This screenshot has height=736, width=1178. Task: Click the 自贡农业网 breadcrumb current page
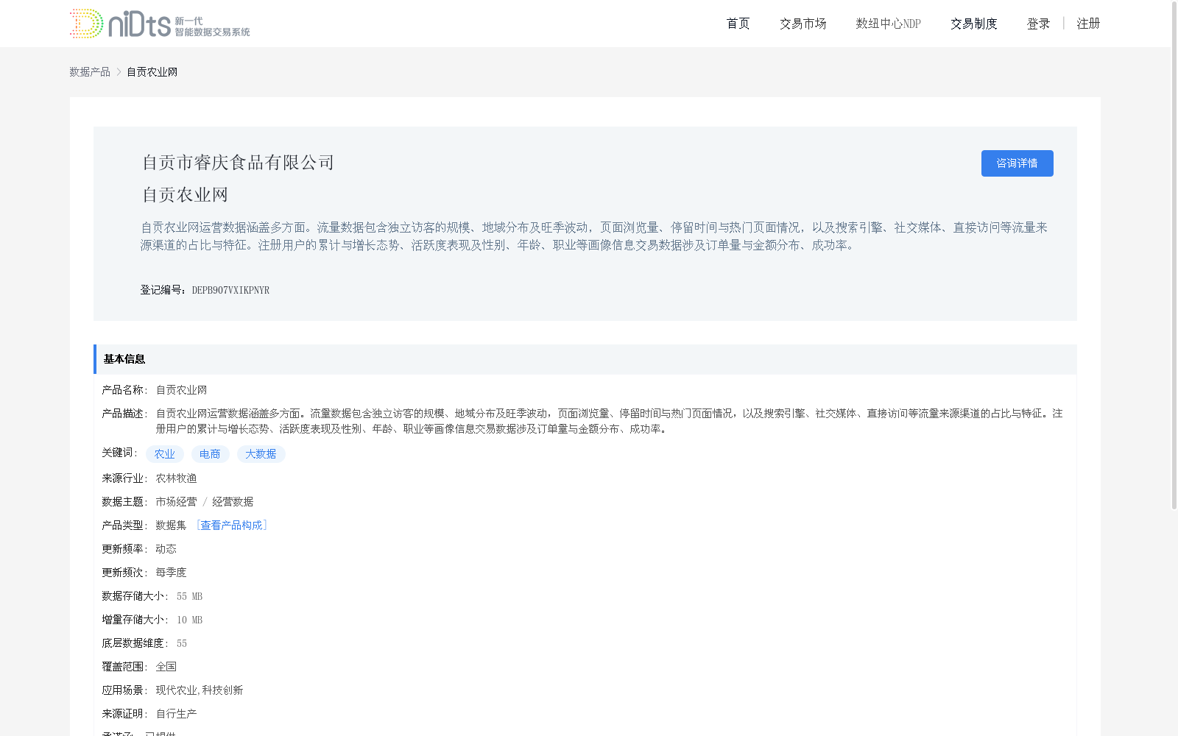click(152, 71)
